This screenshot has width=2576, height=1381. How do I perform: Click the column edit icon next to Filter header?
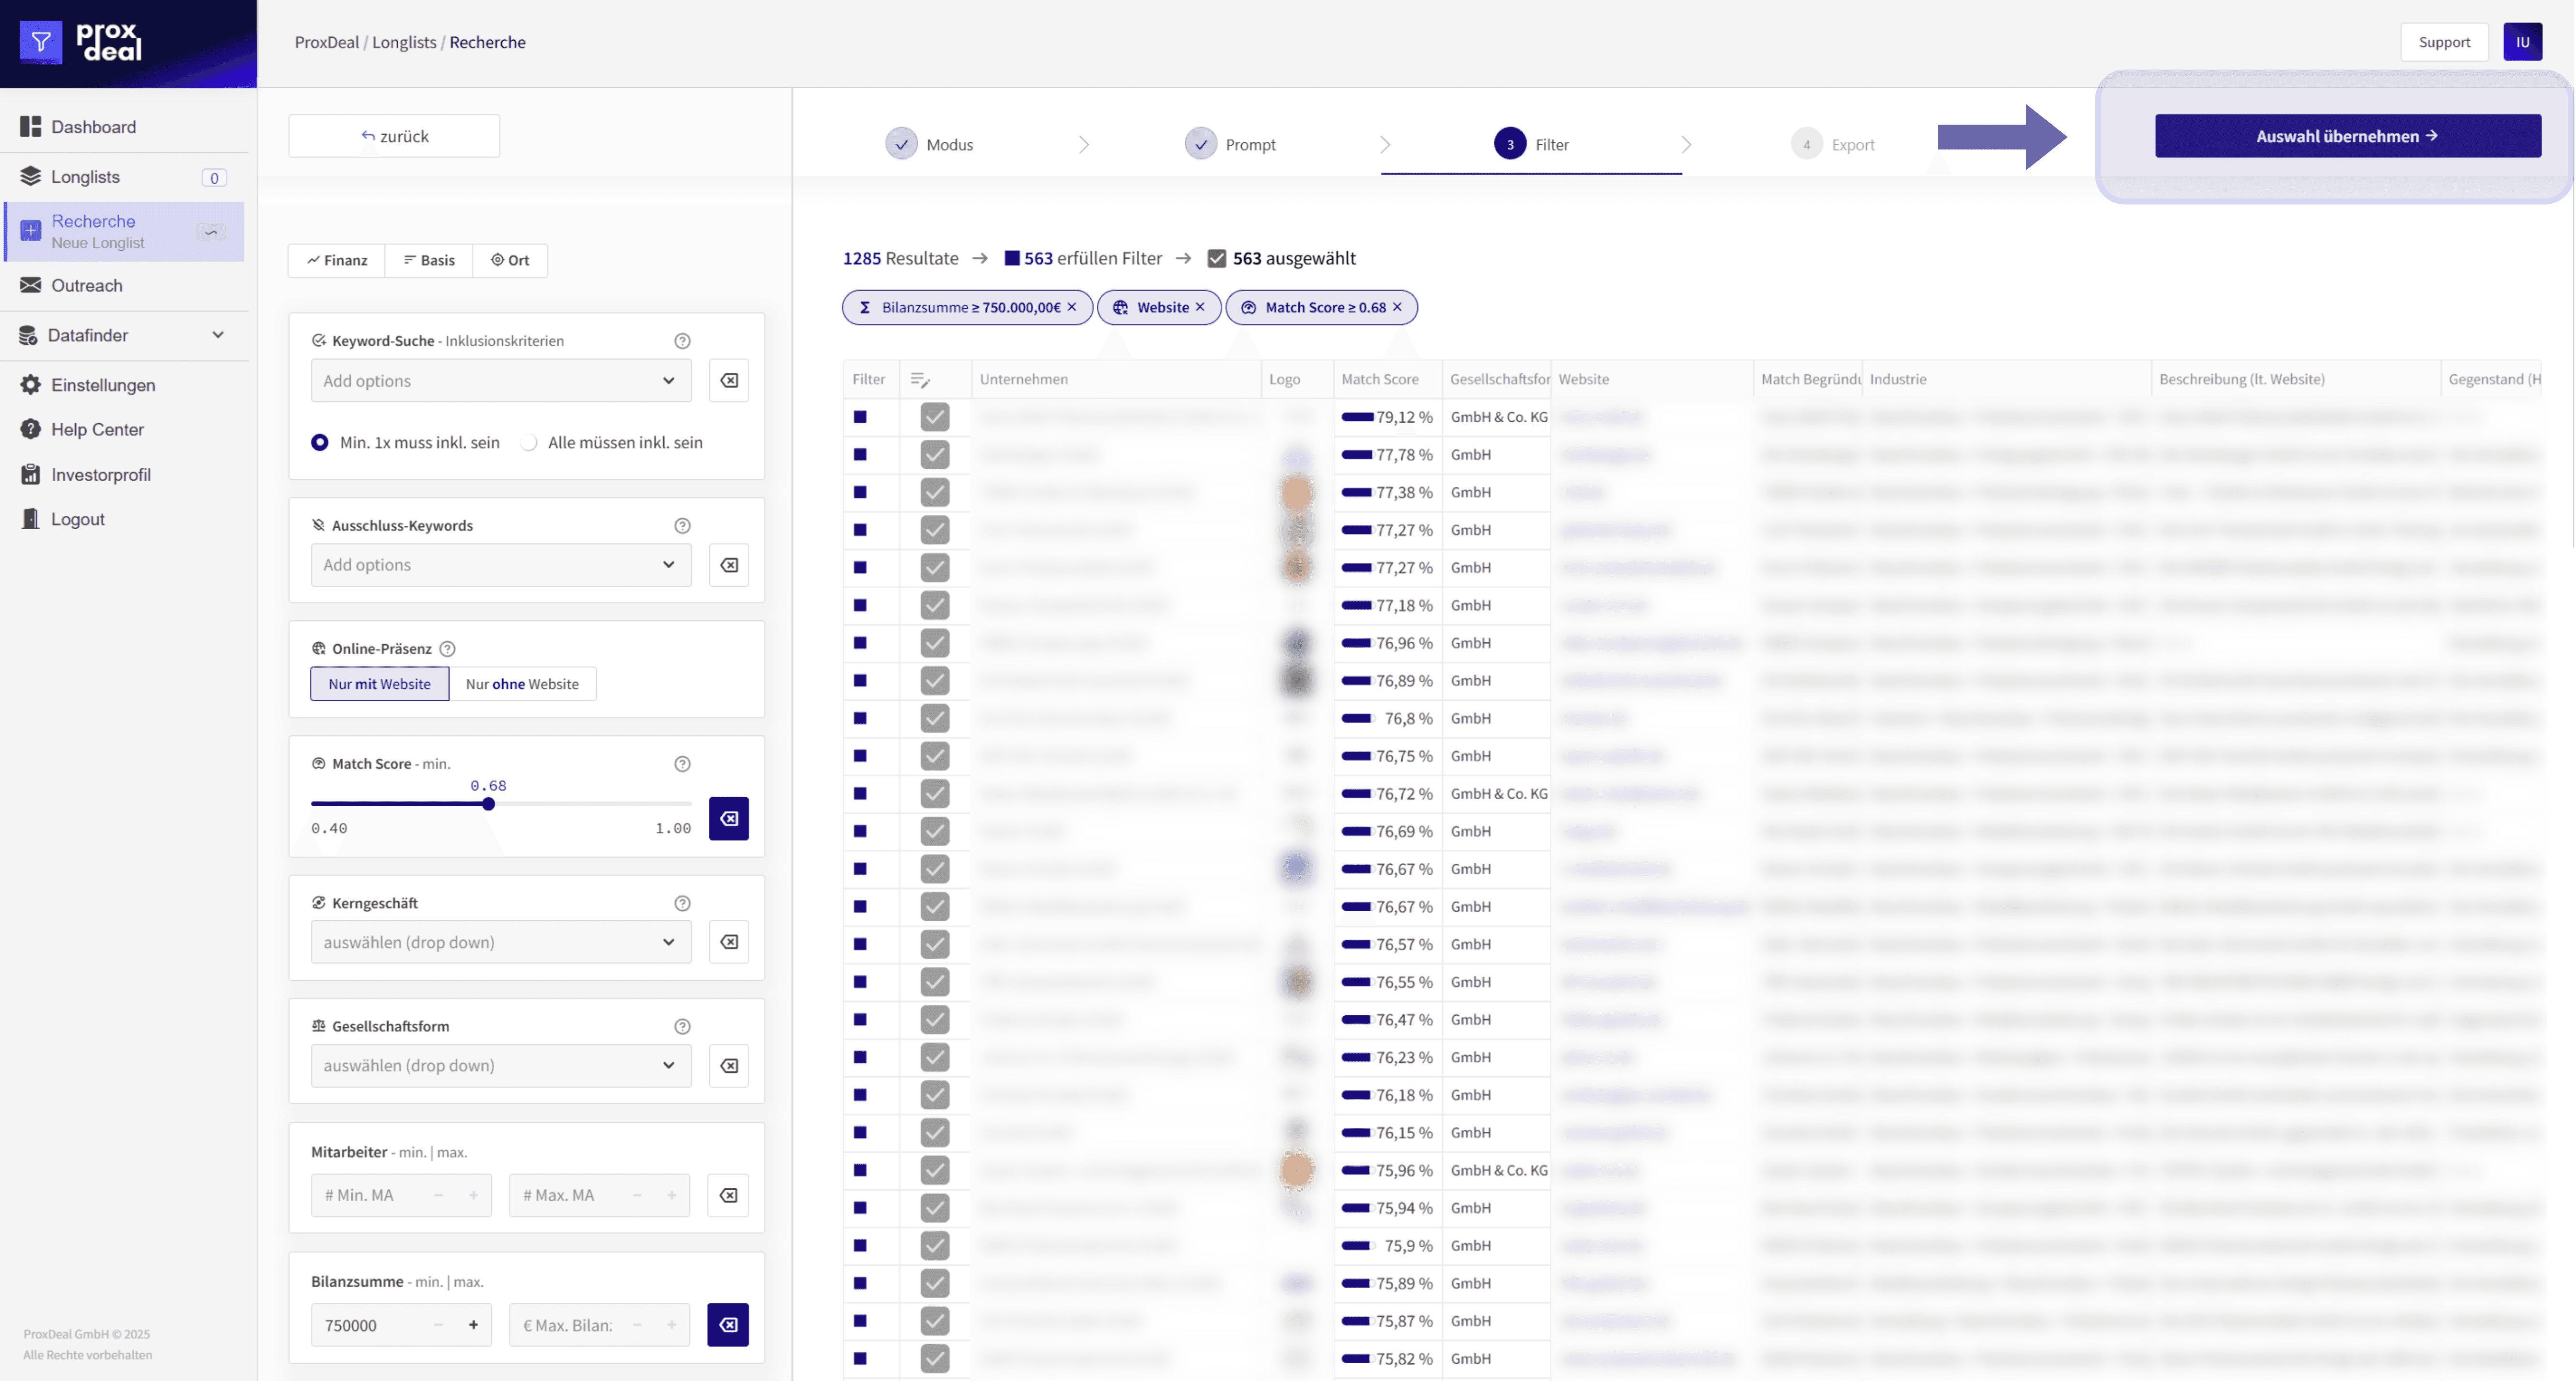coord(920,379)
